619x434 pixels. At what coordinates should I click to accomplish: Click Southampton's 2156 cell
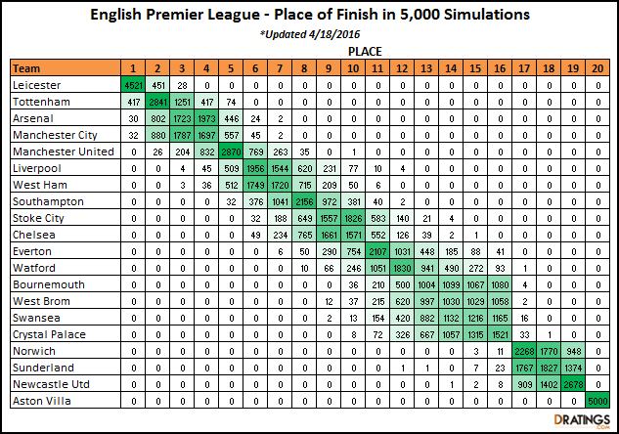304,201
